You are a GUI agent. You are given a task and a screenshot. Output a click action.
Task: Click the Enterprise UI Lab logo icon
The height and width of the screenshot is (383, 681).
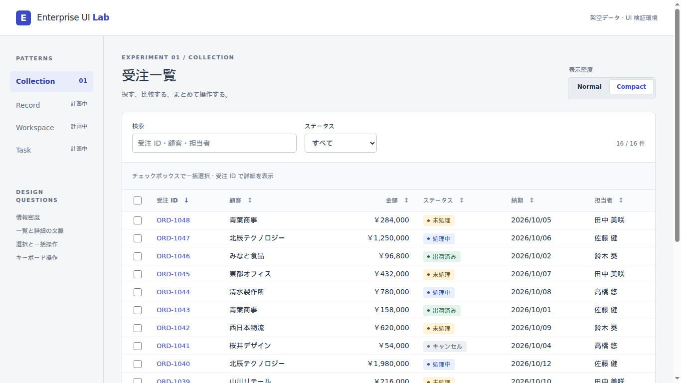click(23, 18)
